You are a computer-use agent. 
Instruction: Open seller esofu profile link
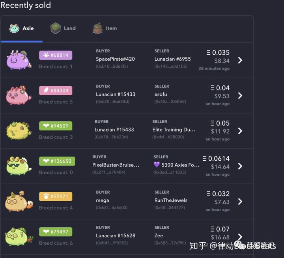(x=161, y=94)
